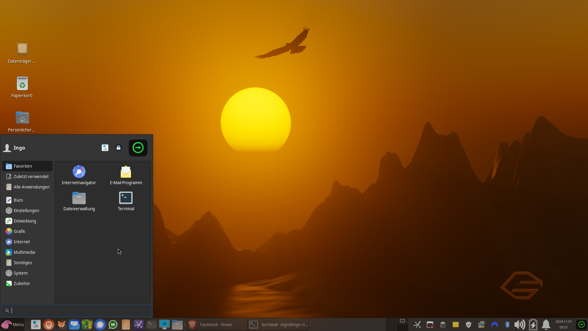The height and width of the screenshot is (331, 588).
Task: Switch to Facebook - Brave window
Action: click(x=216, y=325)
